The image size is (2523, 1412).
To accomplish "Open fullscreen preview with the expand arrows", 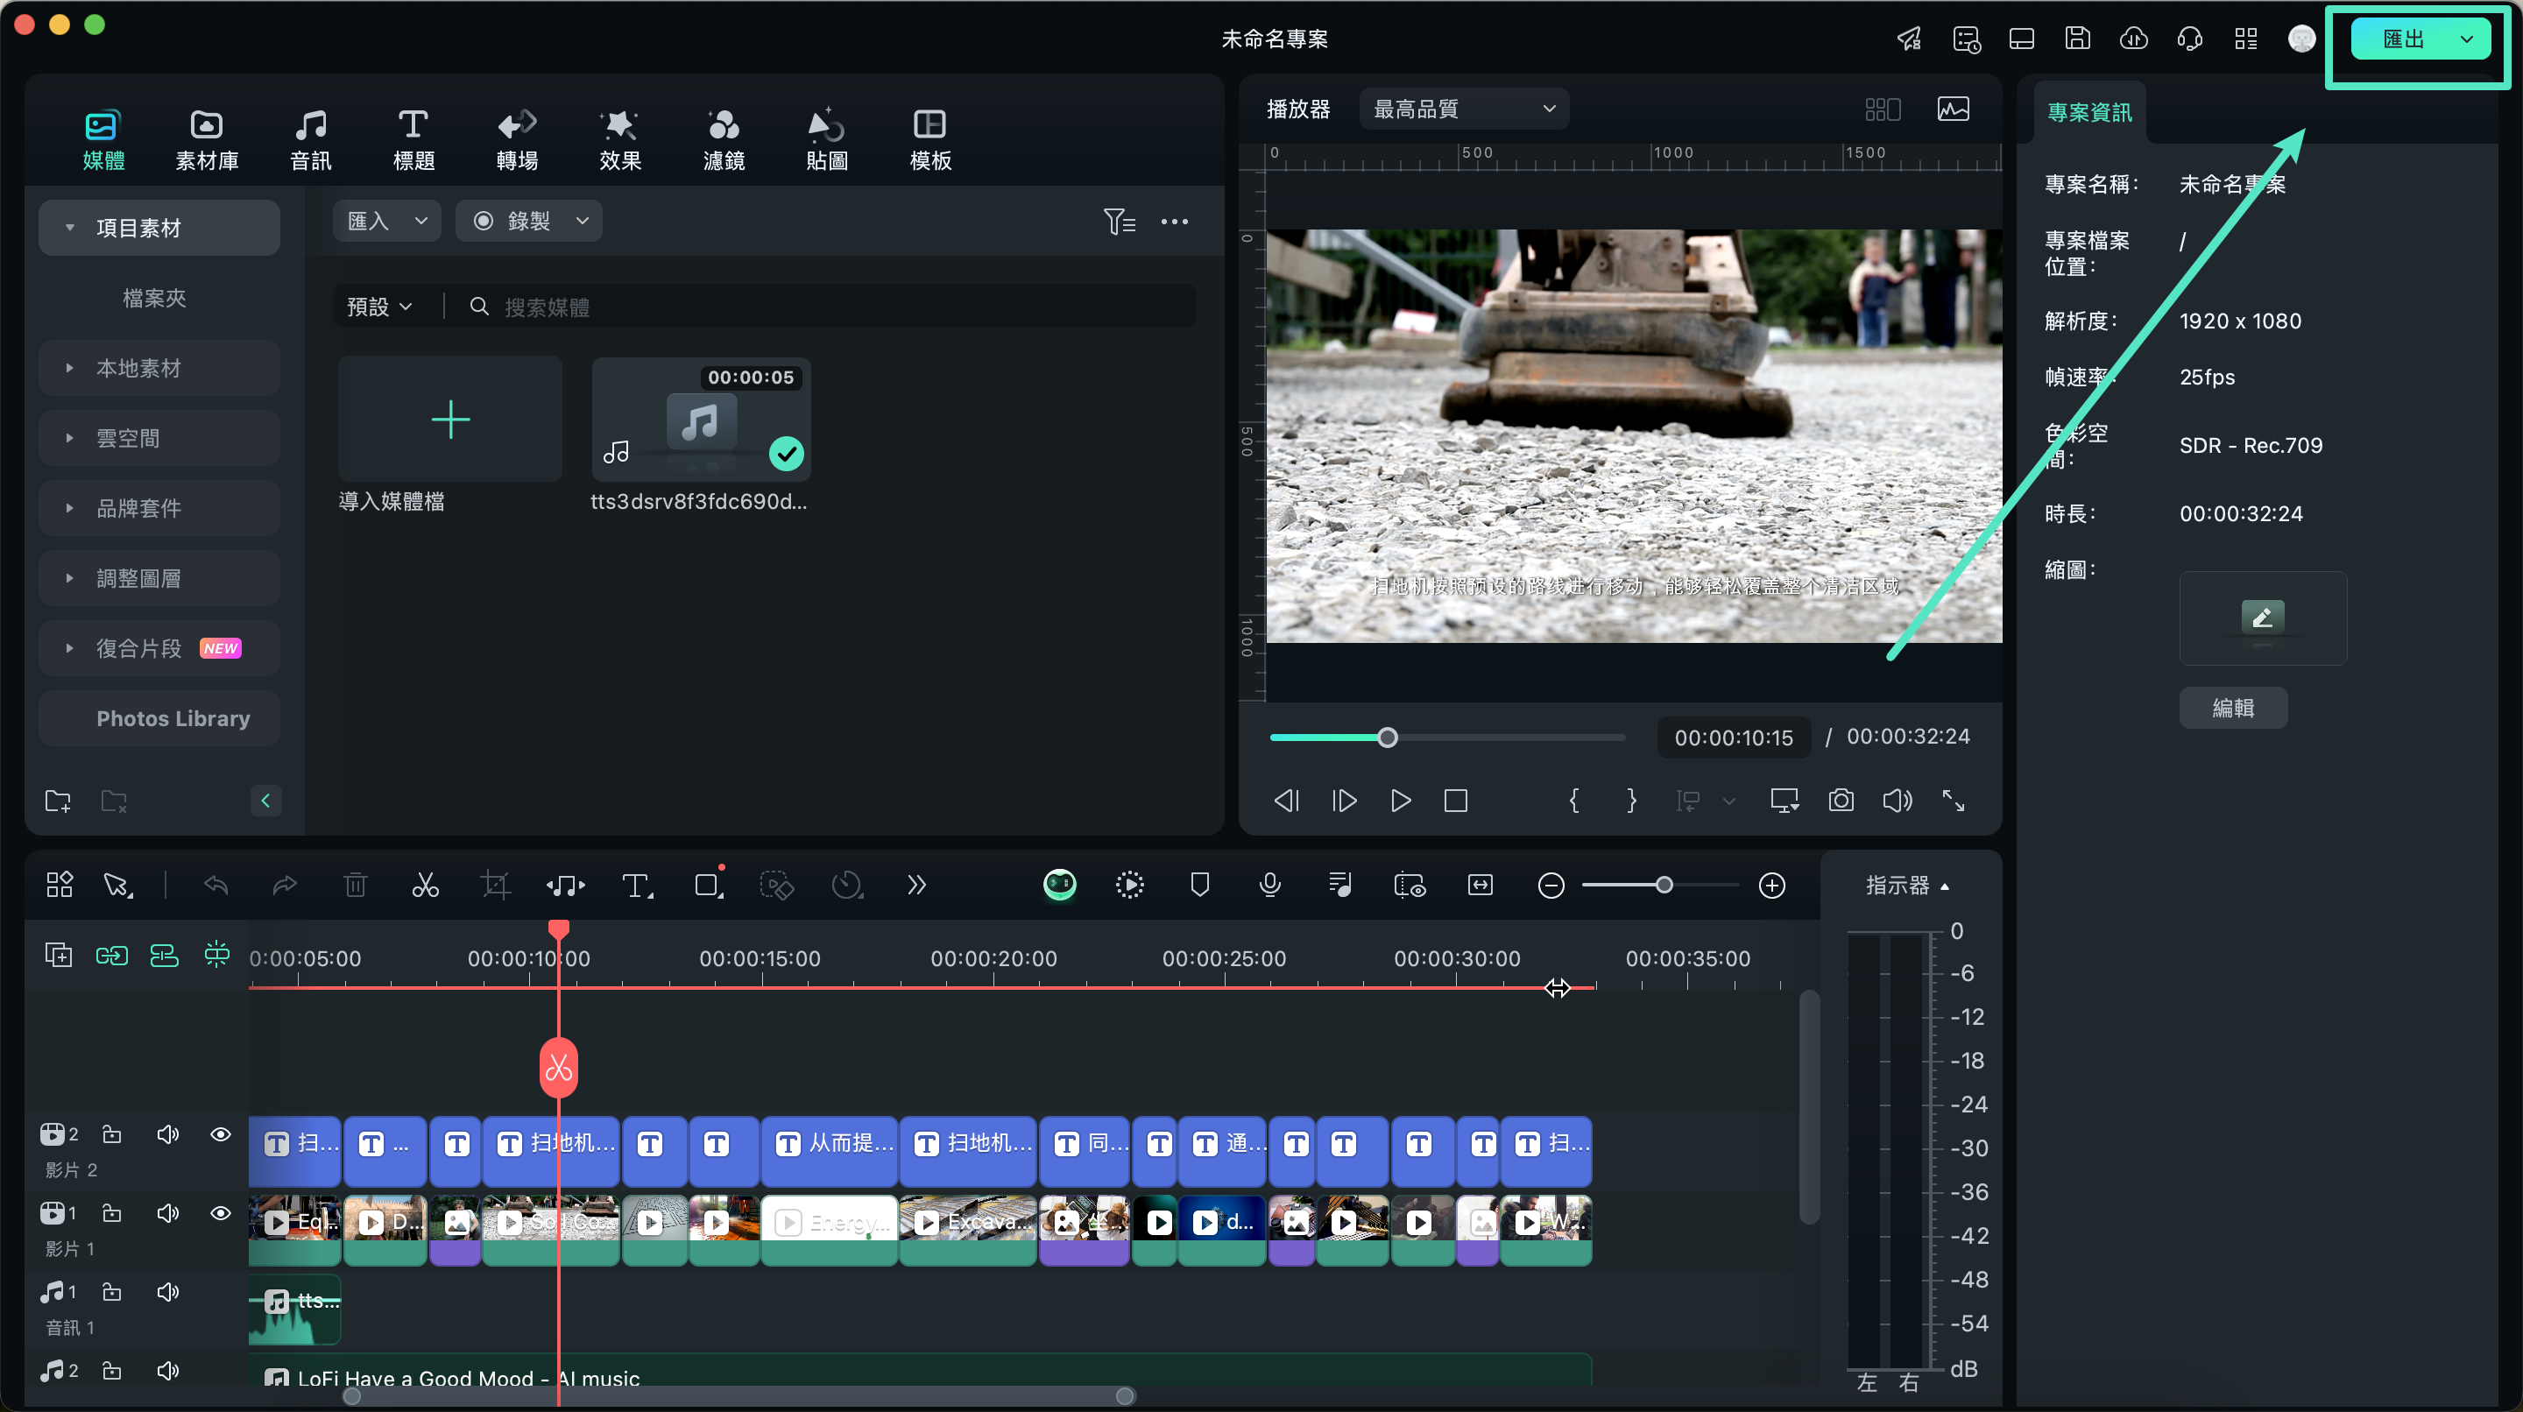I will pos(1953,800).
